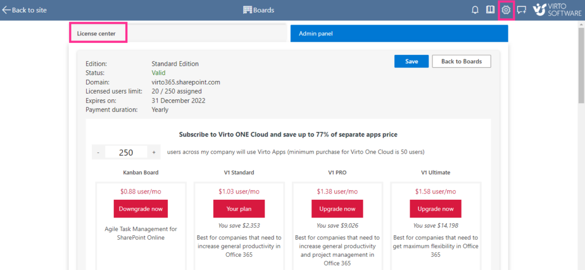
Task: Click the Valid status text
Action: coord(159,72)
